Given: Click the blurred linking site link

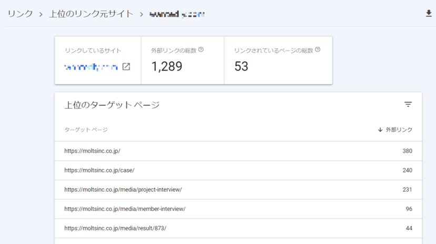Looking at the screenshot, I should [91, 67].
